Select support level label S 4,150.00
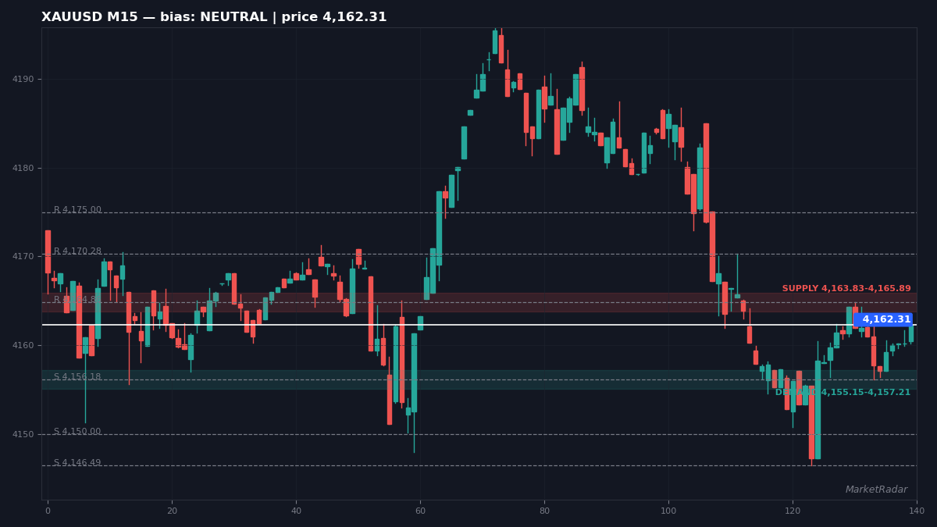Image resolution: width=937 pixels, height=527 pixels. 77,432
